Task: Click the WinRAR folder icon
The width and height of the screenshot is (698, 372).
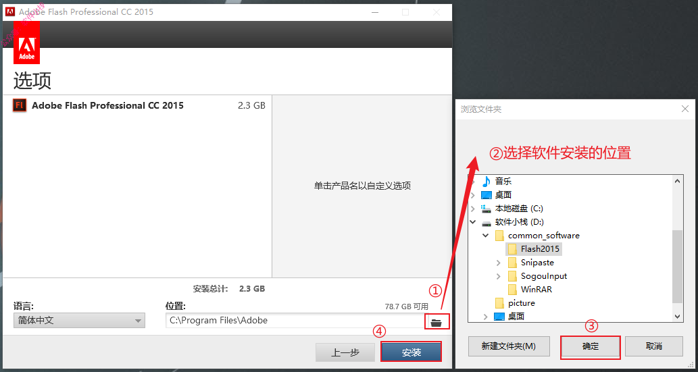Action: [512, 289]
